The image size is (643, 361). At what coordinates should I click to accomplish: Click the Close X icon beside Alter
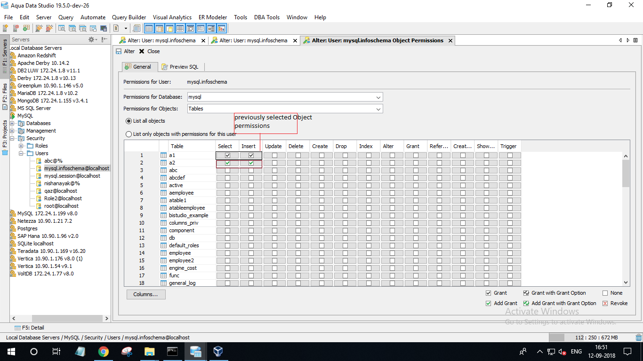point(142,51)
